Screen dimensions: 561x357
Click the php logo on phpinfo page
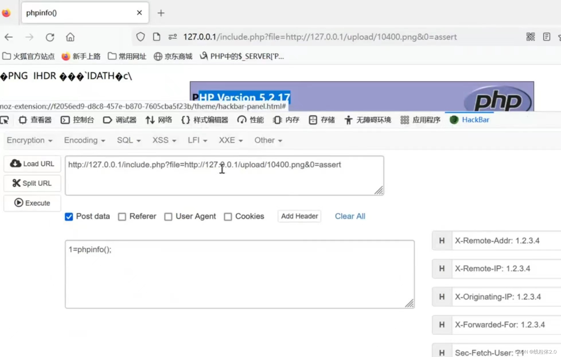point(498,99)
